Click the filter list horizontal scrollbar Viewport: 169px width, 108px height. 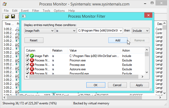pos(84,77)
